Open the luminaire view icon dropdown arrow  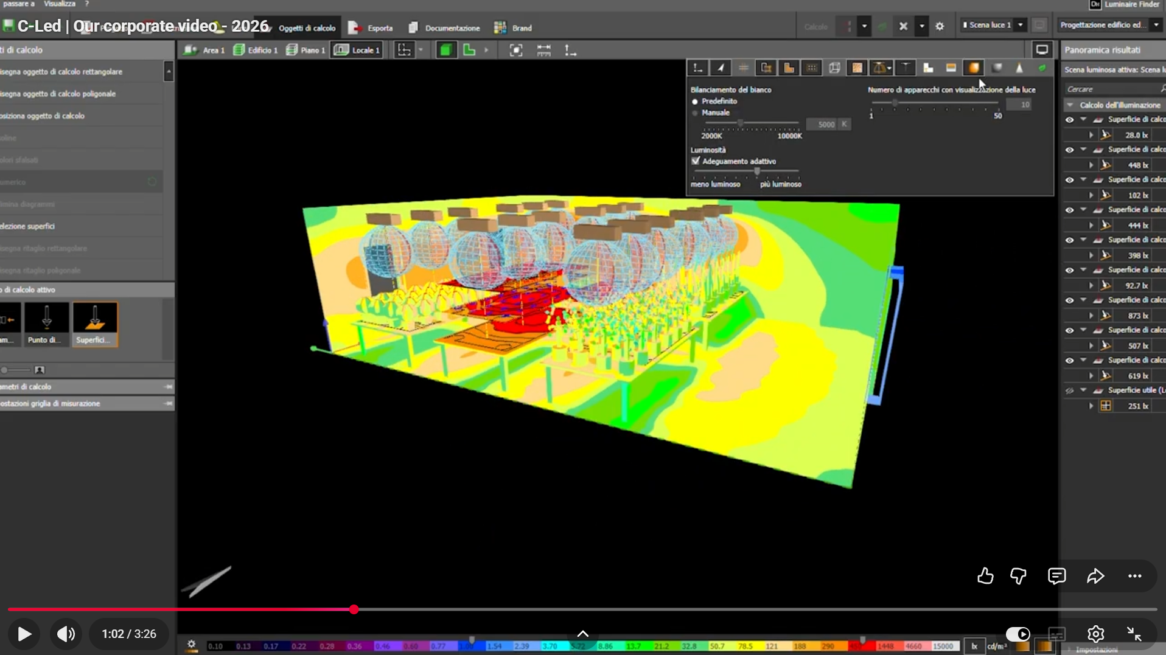point(889,68)
